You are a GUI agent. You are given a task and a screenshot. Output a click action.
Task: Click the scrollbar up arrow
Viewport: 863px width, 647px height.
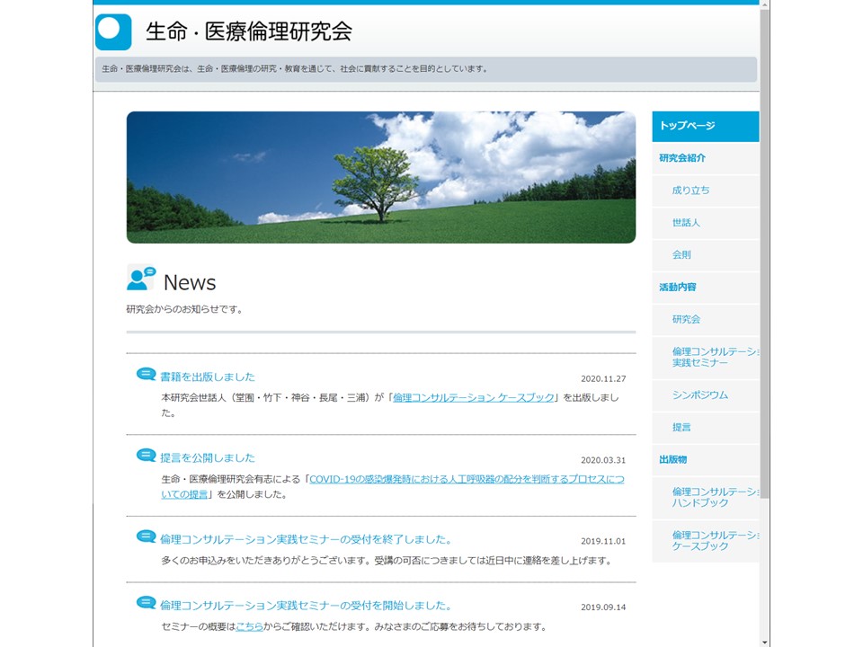tap(764, 4)
